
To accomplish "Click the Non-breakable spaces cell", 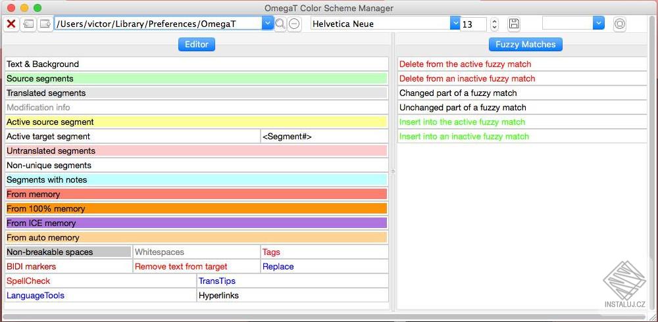I will (x=68, y=252).
